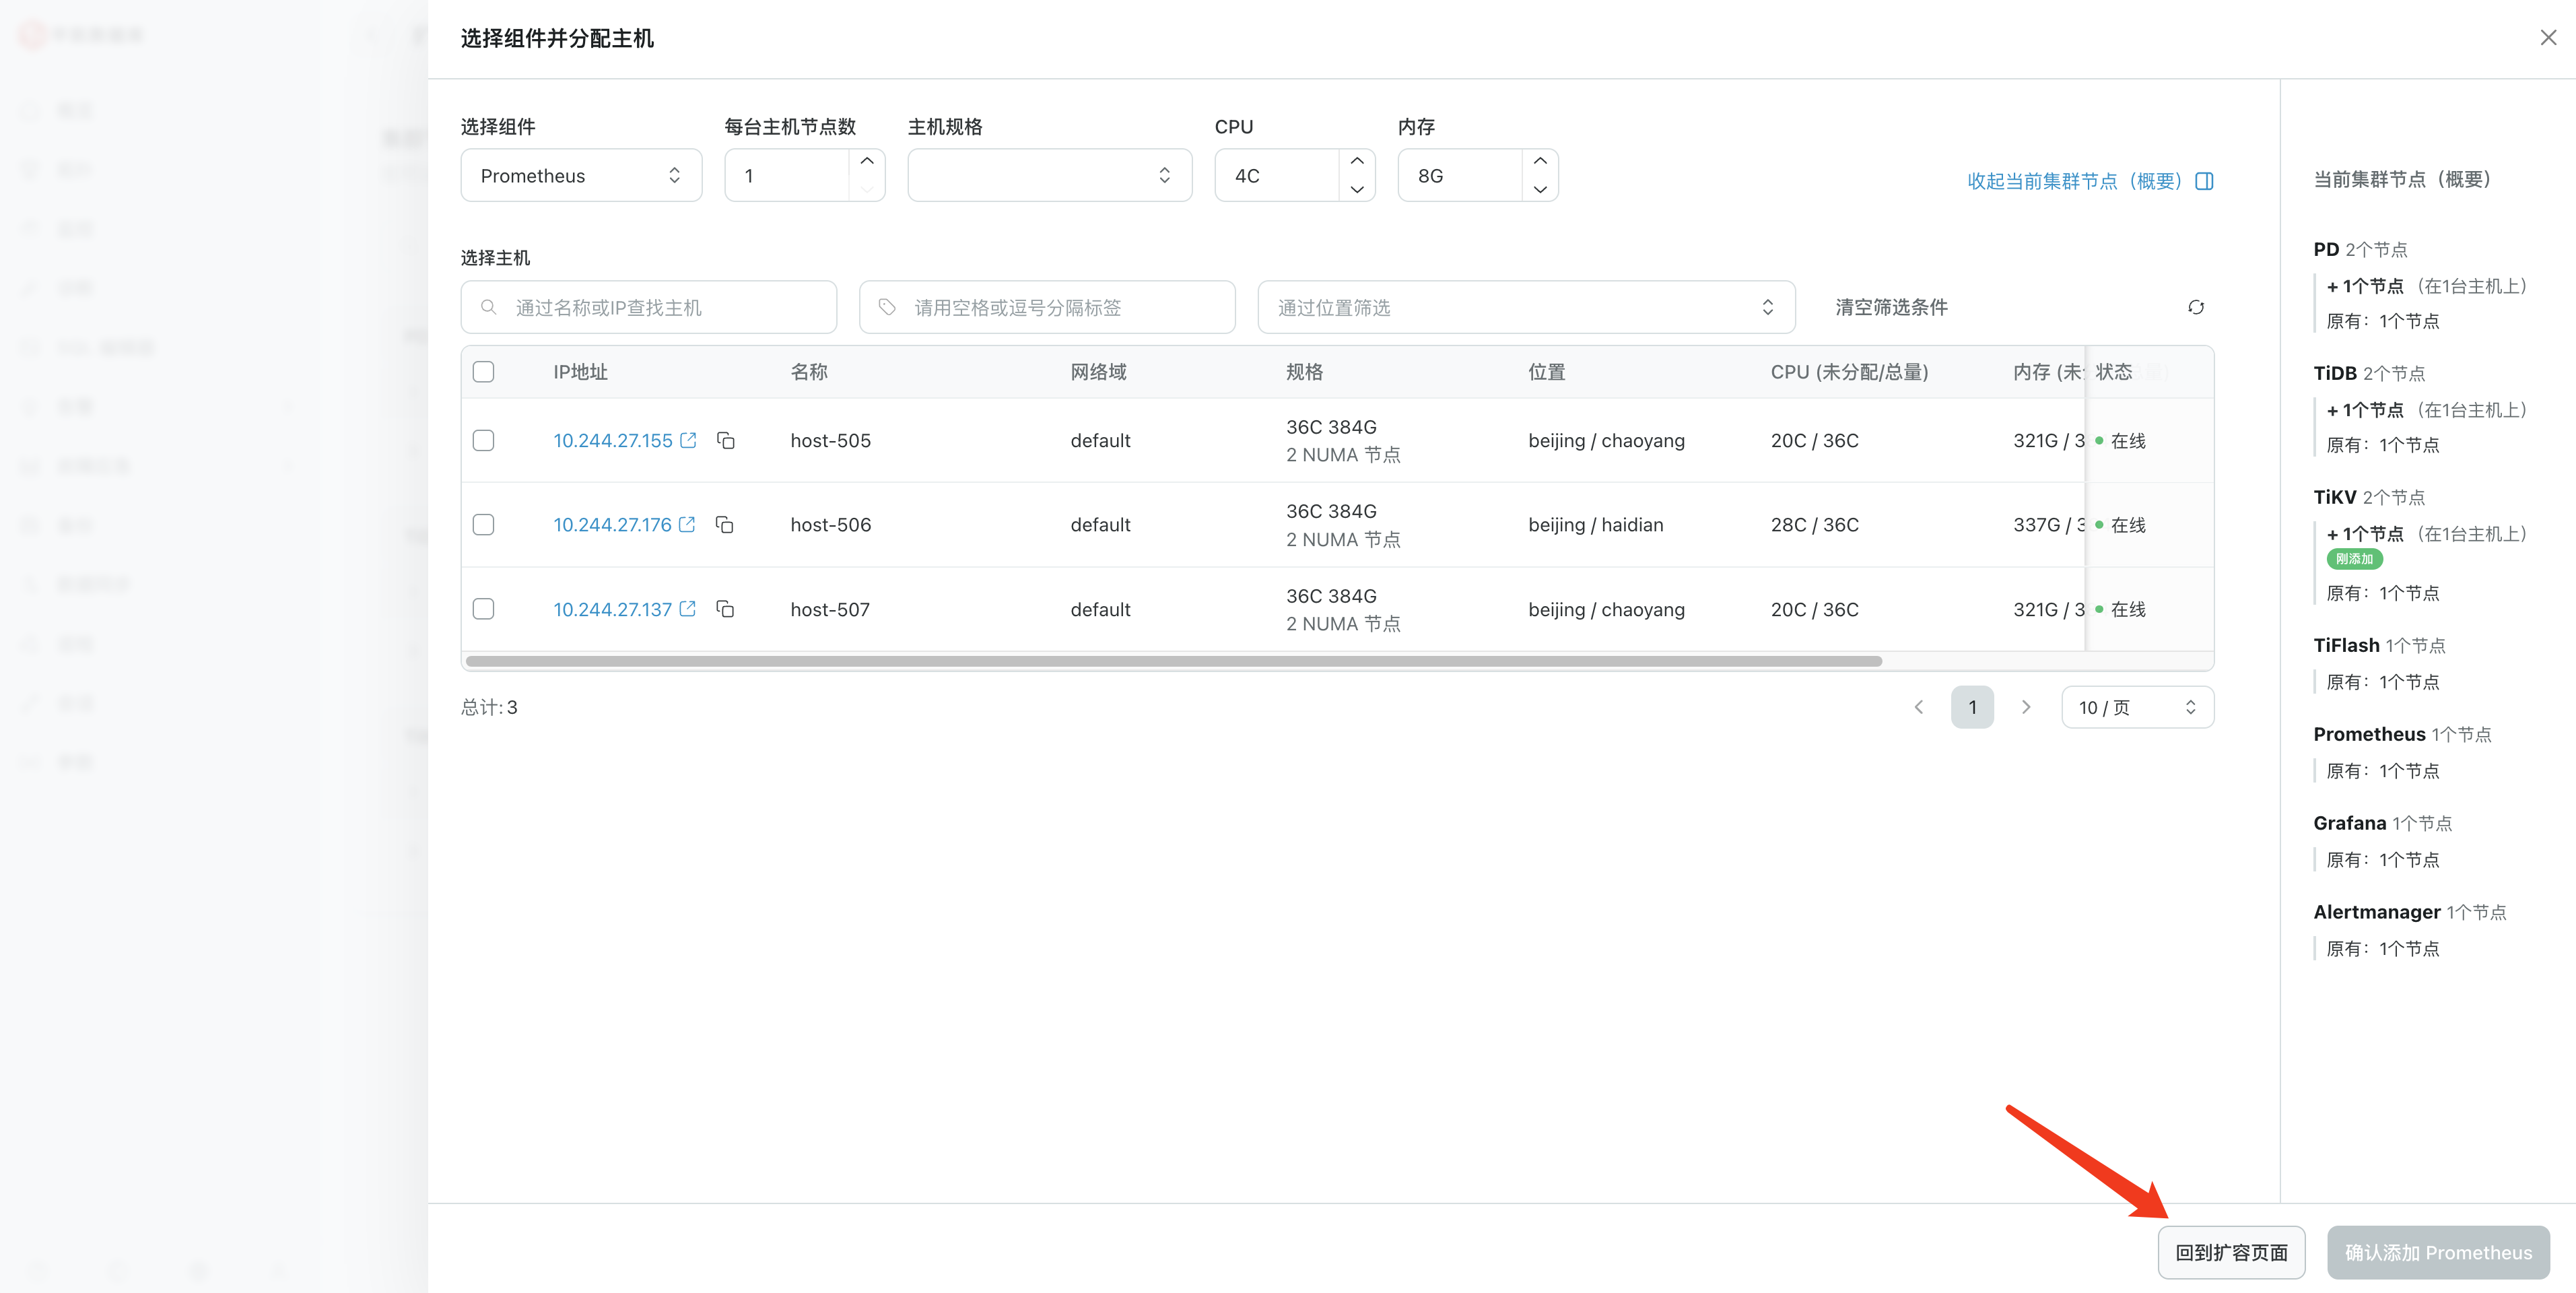This screenshot has width=2576, height=1293.
Task: Click the refresh host list icon
Action: 2195,307
